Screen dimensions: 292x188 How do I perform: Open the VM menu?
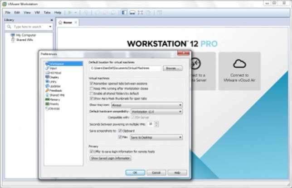tap(37, 13)
